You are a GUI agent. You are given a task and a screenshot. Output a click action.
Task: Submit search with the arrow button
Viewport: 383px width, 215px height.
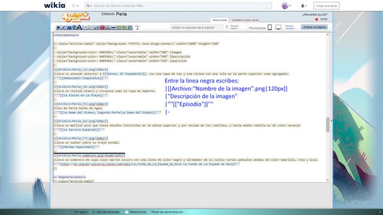[x=269, y=5]
